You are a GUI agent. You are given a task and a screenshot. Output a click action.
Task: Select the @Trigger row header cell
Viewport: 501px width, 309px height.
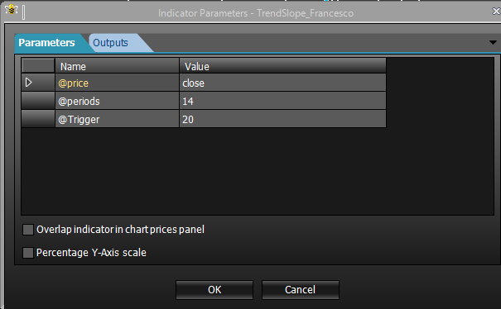pos(38,119)
